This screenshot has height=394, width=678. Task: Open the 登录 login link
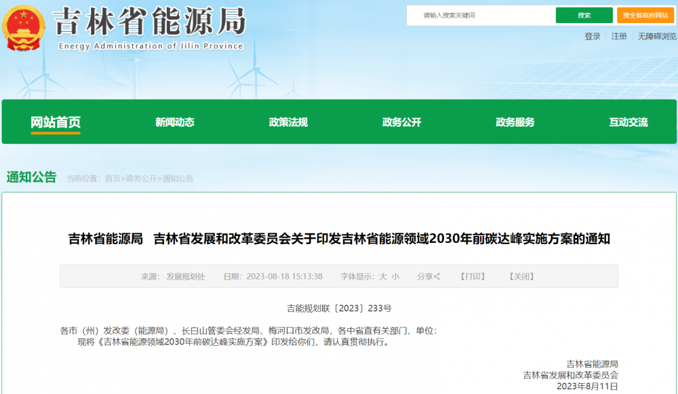[x=593, y=37]
